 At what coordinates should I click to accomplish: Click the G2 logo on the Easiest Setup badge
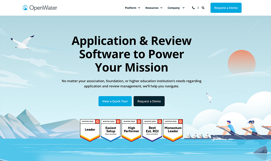[118, 121]
